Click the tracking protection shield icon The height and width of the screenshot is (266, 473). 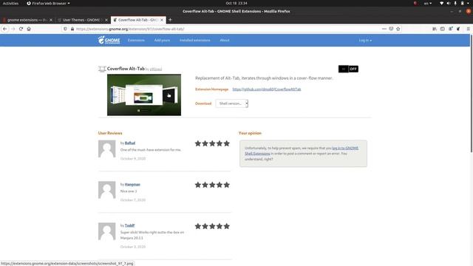65,29
